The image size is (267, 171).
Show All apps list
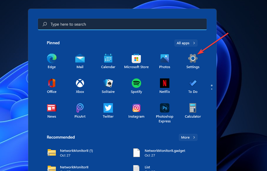(x=186, y=43)
